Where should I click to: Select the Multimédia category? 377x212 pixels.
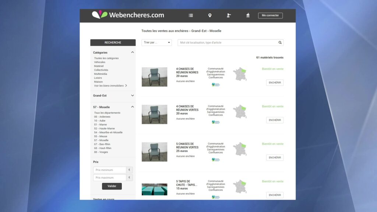point(101,74)
